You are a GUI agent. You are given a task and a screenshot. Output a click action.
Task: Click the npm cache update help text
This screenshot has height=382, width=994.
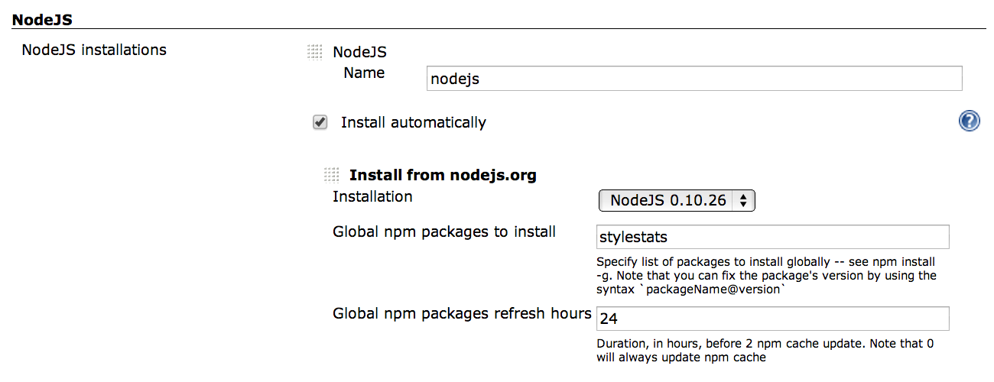click(765, 351)
